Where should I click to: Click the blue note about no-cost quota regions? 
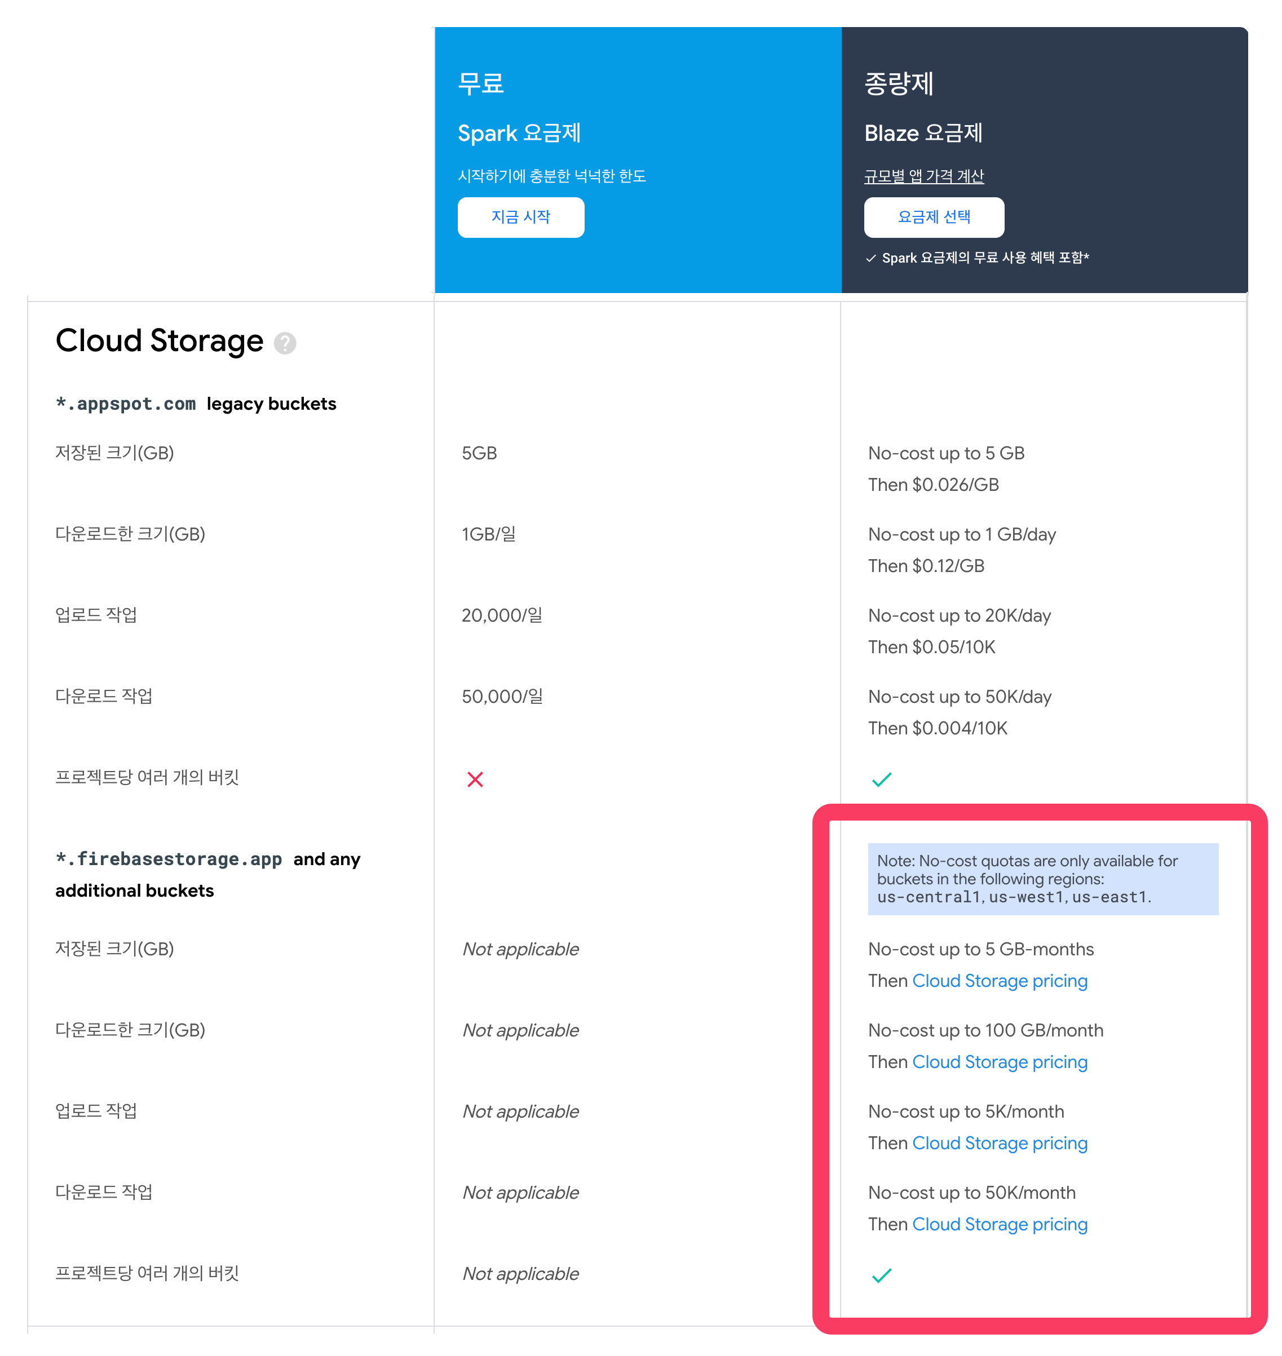click(1043, 879)
